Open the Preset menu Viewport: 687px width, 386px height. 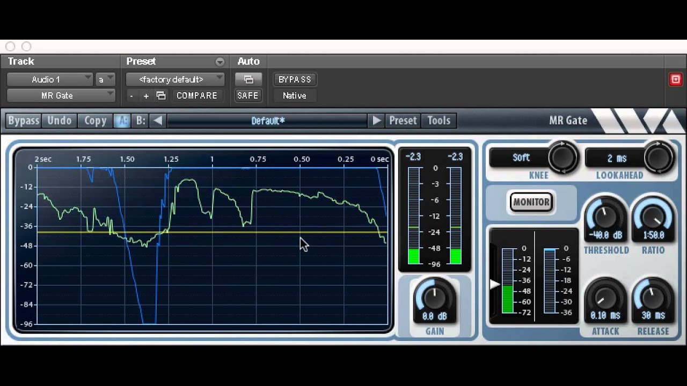(403, 121)
